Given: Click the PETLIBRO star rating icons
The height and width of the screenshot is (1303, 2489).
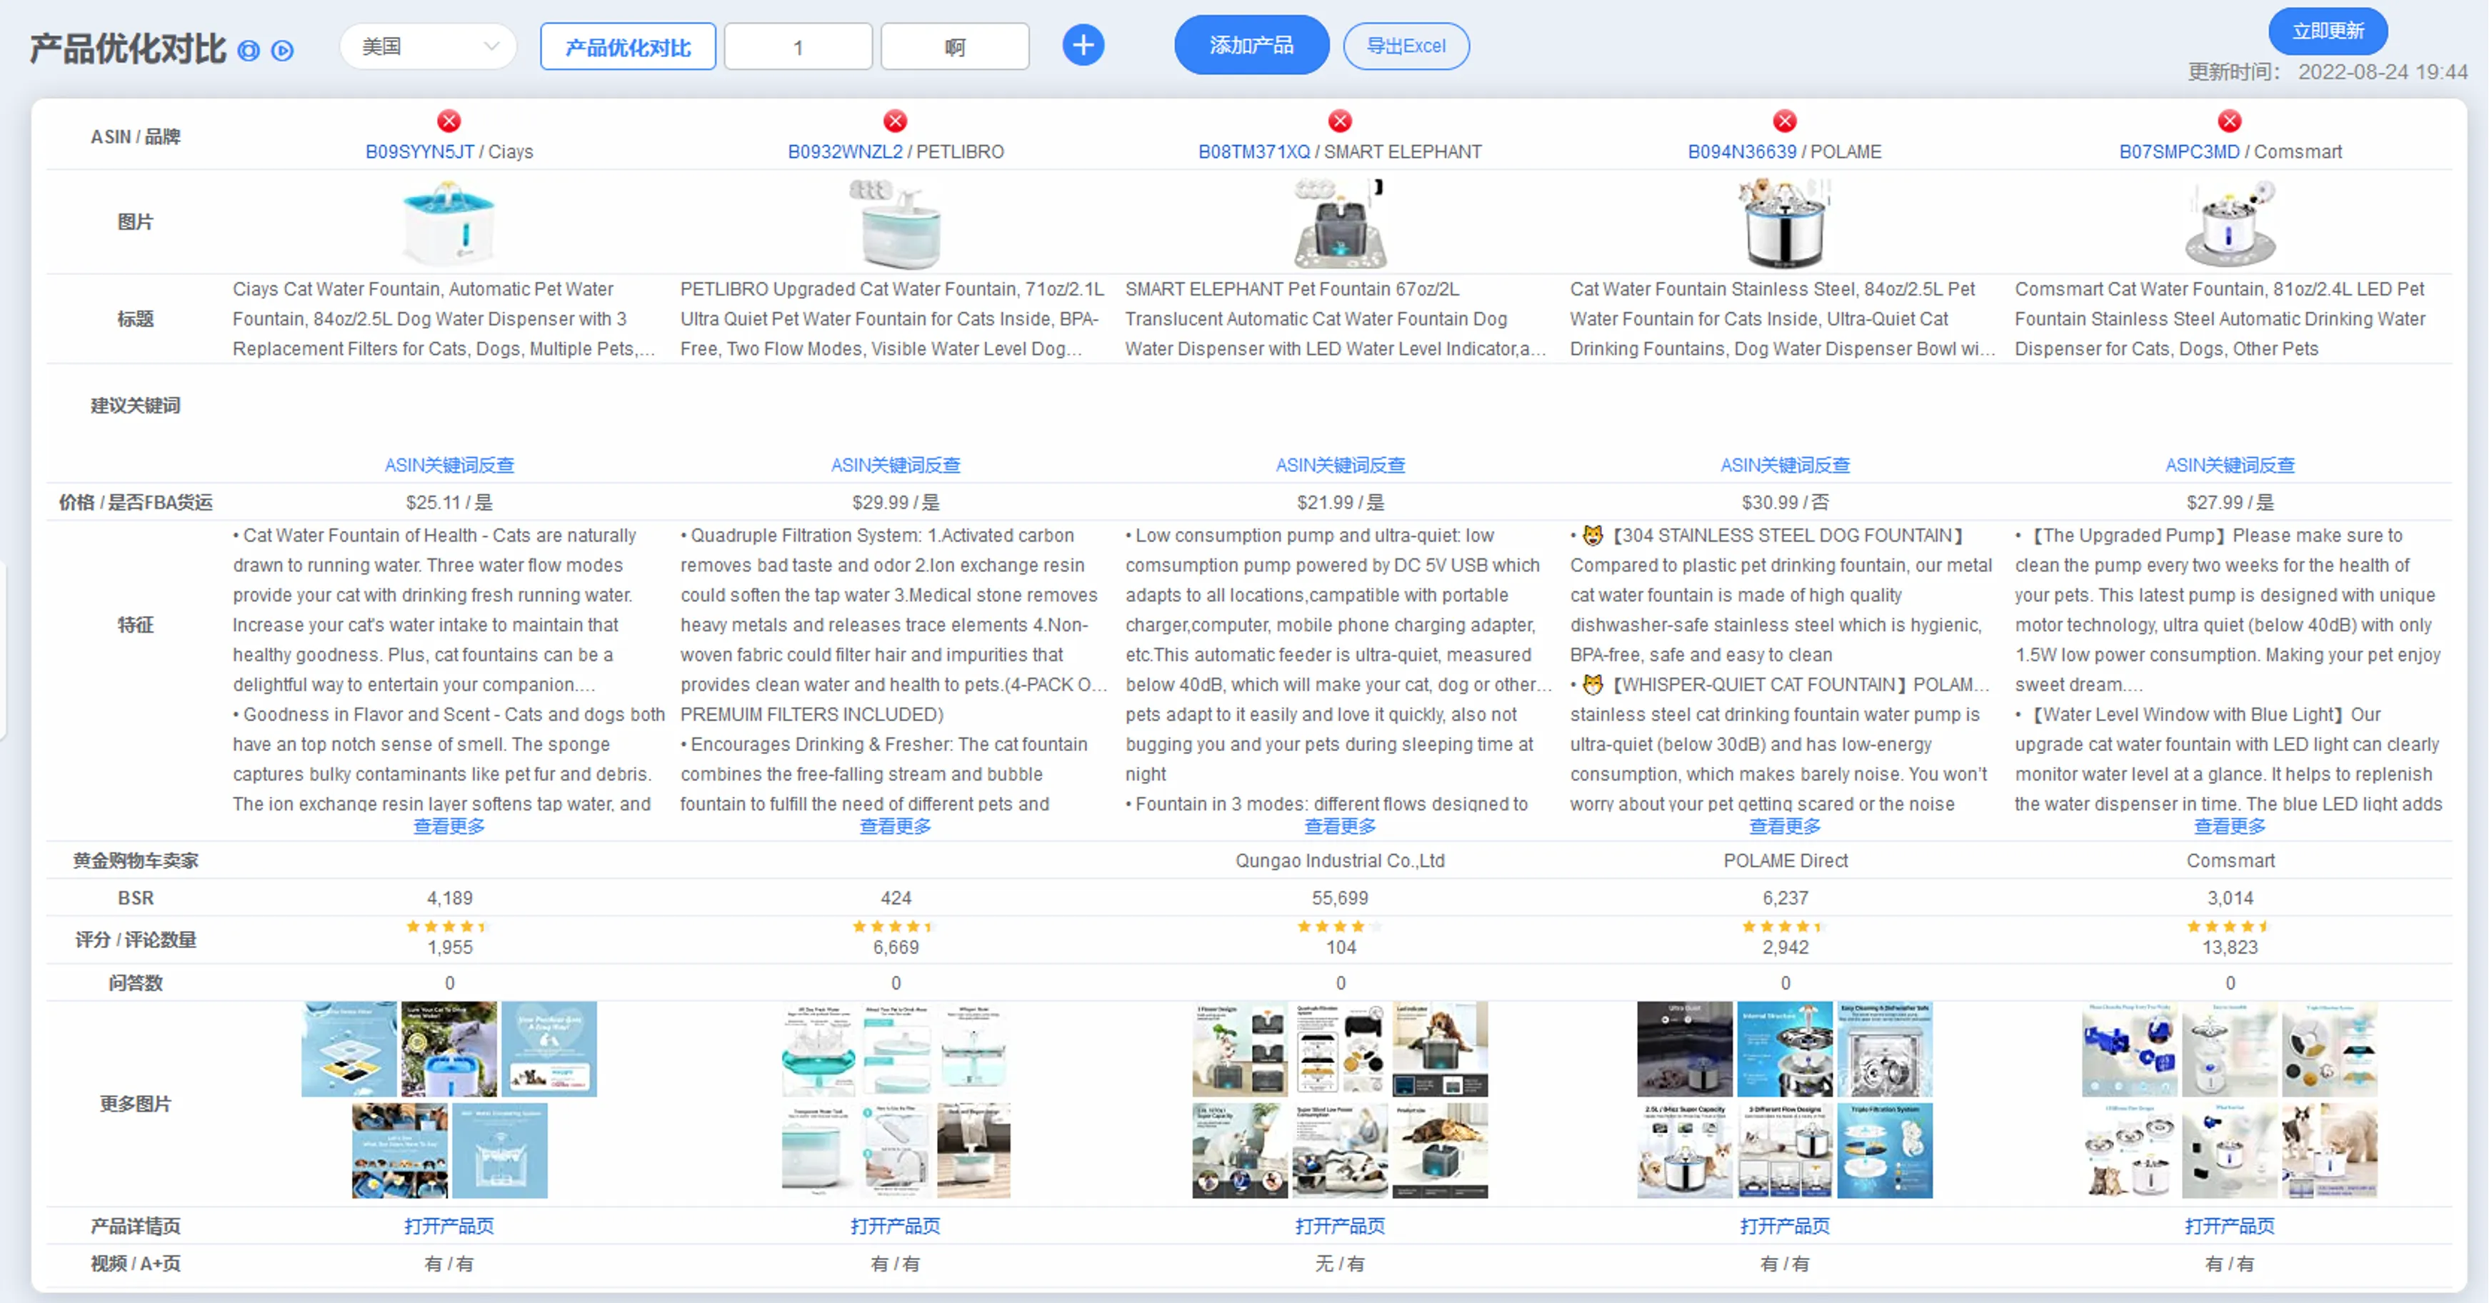Looking at the screenshot, I should point(896,926).
